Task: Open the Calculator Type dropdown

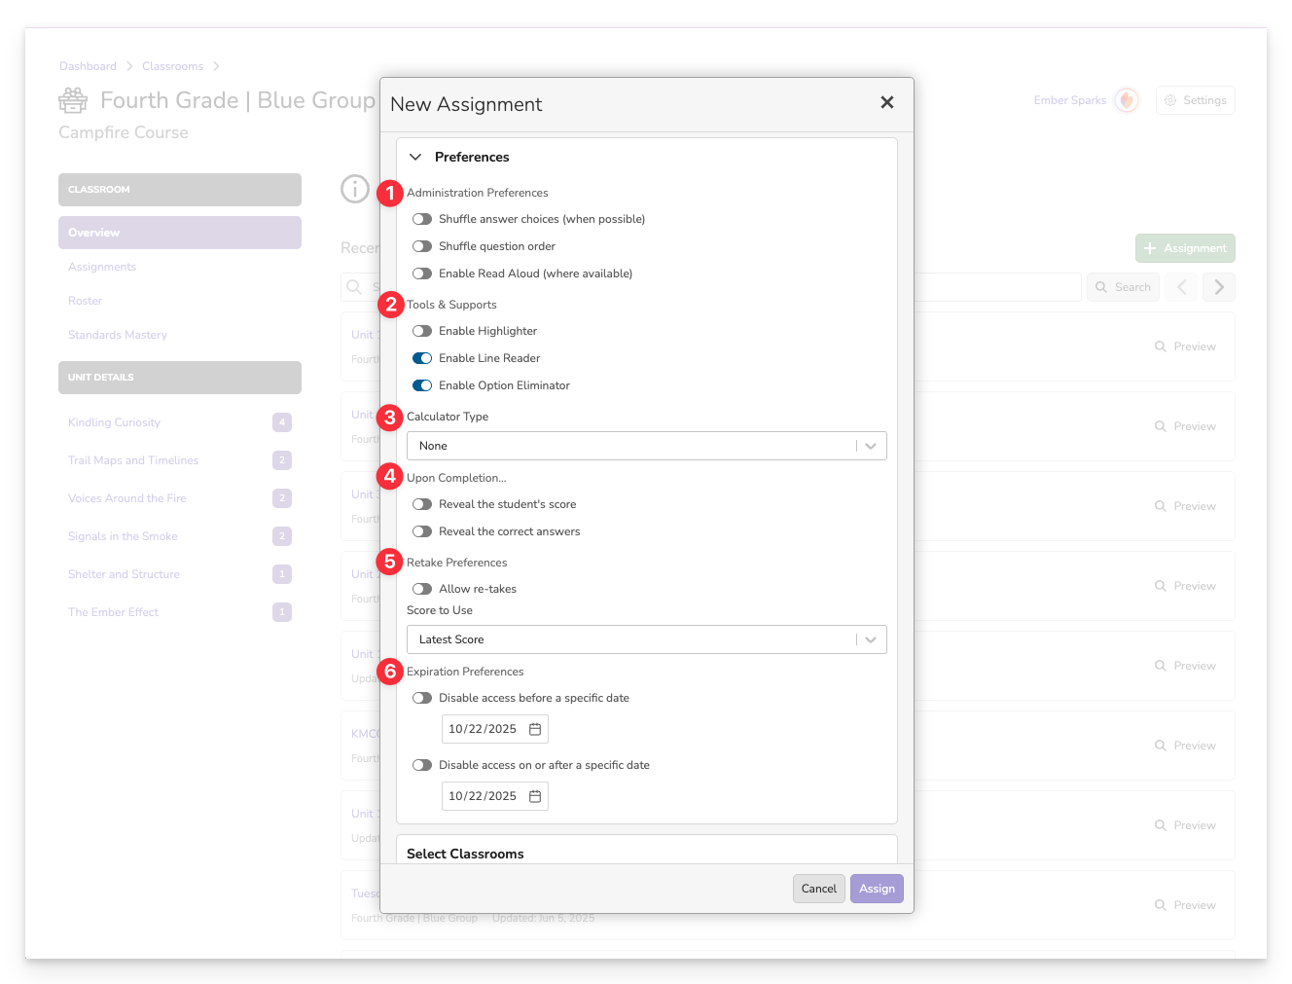Action: (646, 446)
